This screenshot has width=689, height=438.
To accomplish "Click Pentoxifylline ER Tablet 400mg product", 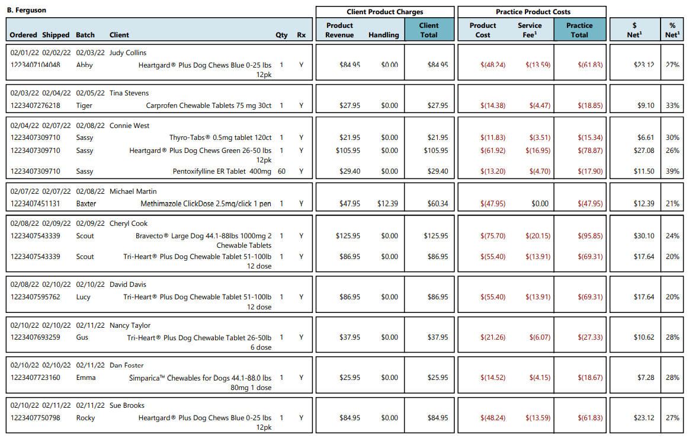I will click(x=222, y=171).
